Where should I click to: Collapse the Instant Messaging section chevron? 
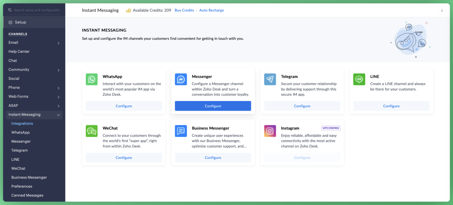(58, 115)
